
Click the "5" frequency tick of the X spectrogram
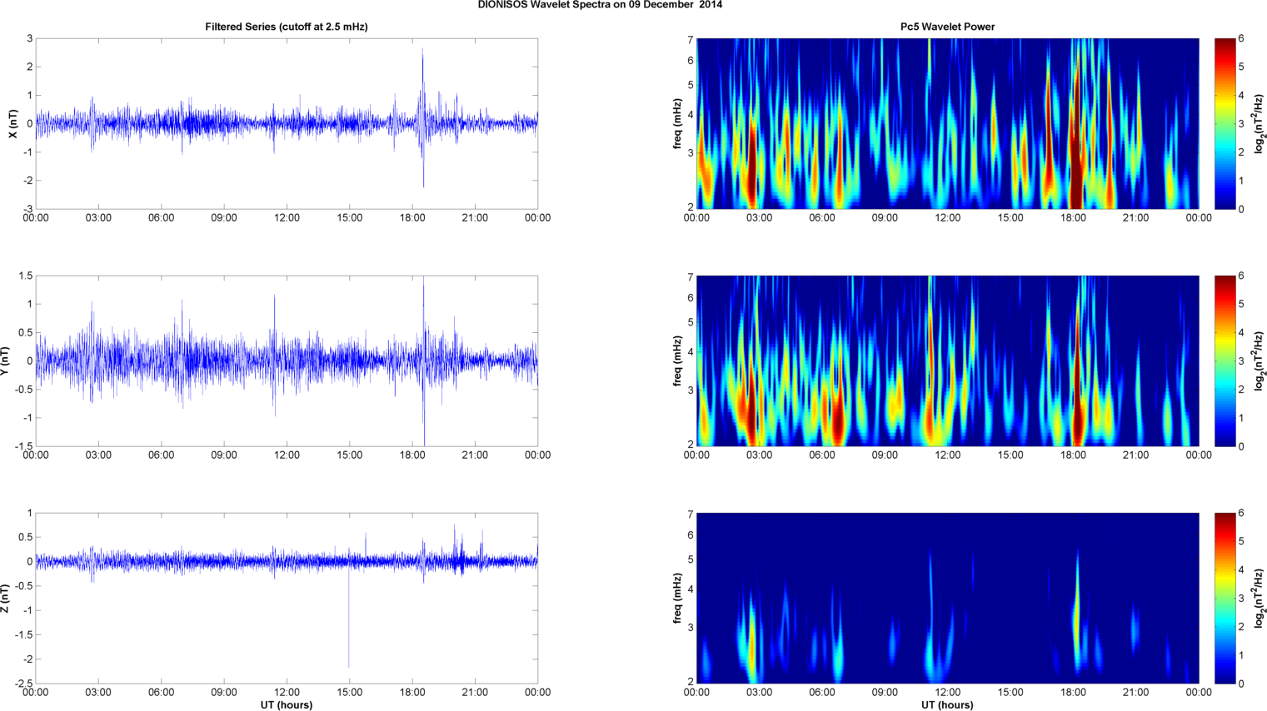click(691, 85)
